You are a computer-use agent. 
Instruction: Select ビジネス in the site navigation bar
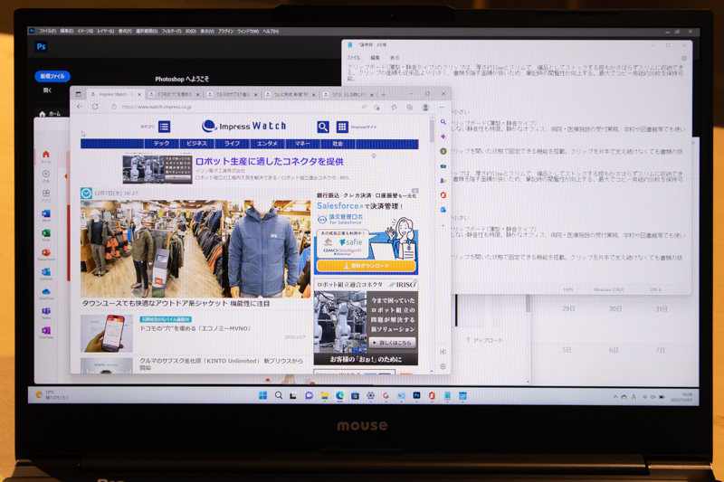tap(196, 144)
